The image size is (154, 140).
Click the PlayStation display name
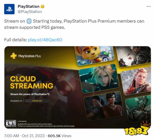29,7
